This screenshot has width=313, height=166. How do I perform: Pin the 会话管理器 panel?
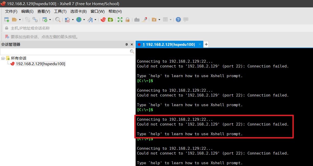pyautogui.click(x=126, y=45)
